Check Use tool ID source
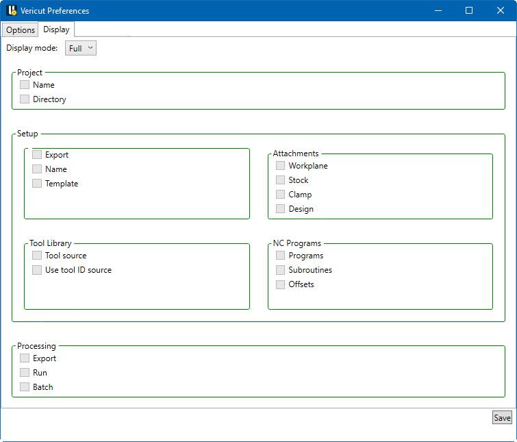Image resolution: width=517 pixels, height=442 pixels. pyautogui.click(x=37, y=270)
